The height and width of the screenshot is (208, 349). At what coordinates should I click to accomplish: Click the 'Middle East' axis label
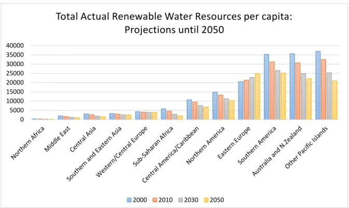click(58, 139)
